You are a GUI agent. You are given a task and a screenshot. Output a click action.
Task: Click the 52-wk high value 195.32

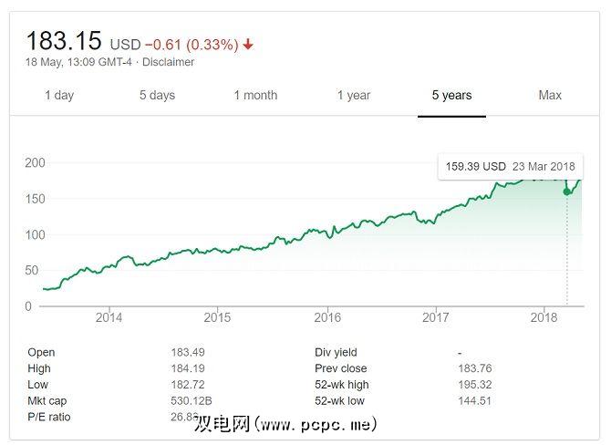coord(474,385)
